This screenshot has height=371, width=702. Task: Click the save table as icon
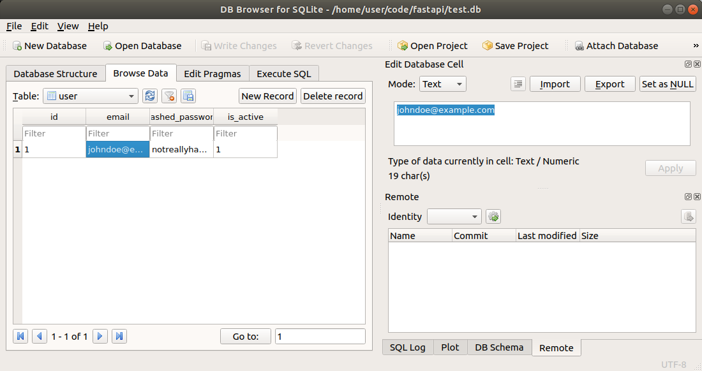pyautogui.click(x=188, y=96)
